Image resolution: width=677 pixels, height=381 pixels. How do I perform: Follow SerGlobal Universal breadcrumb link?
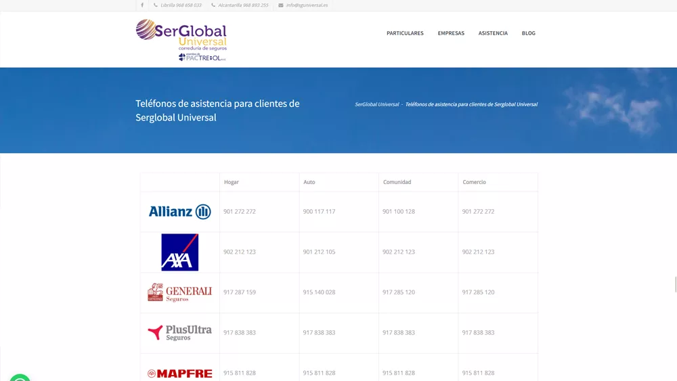[x=377, y=104]
